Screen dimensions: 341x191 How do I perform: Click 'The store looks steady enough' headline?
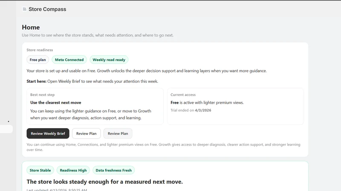(104, 182)
